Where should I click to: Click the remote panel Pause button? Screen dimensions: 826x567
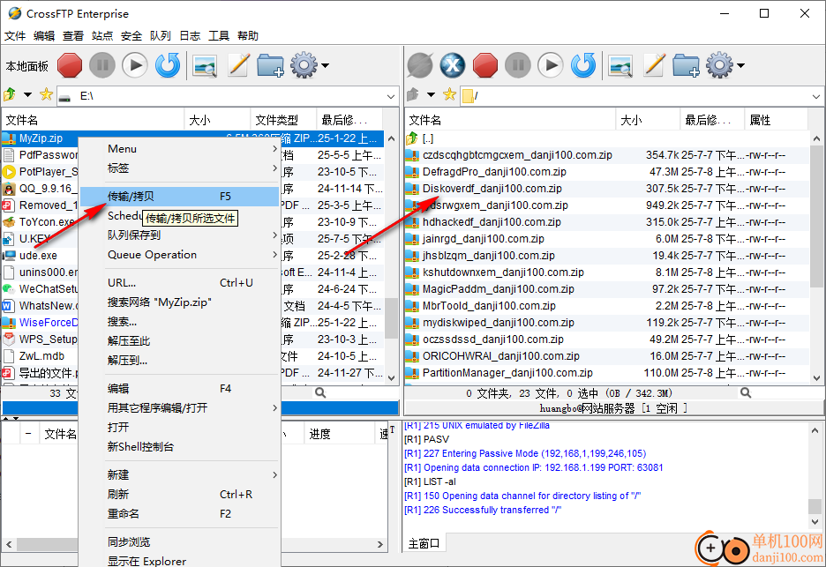(x=518, y=66)
